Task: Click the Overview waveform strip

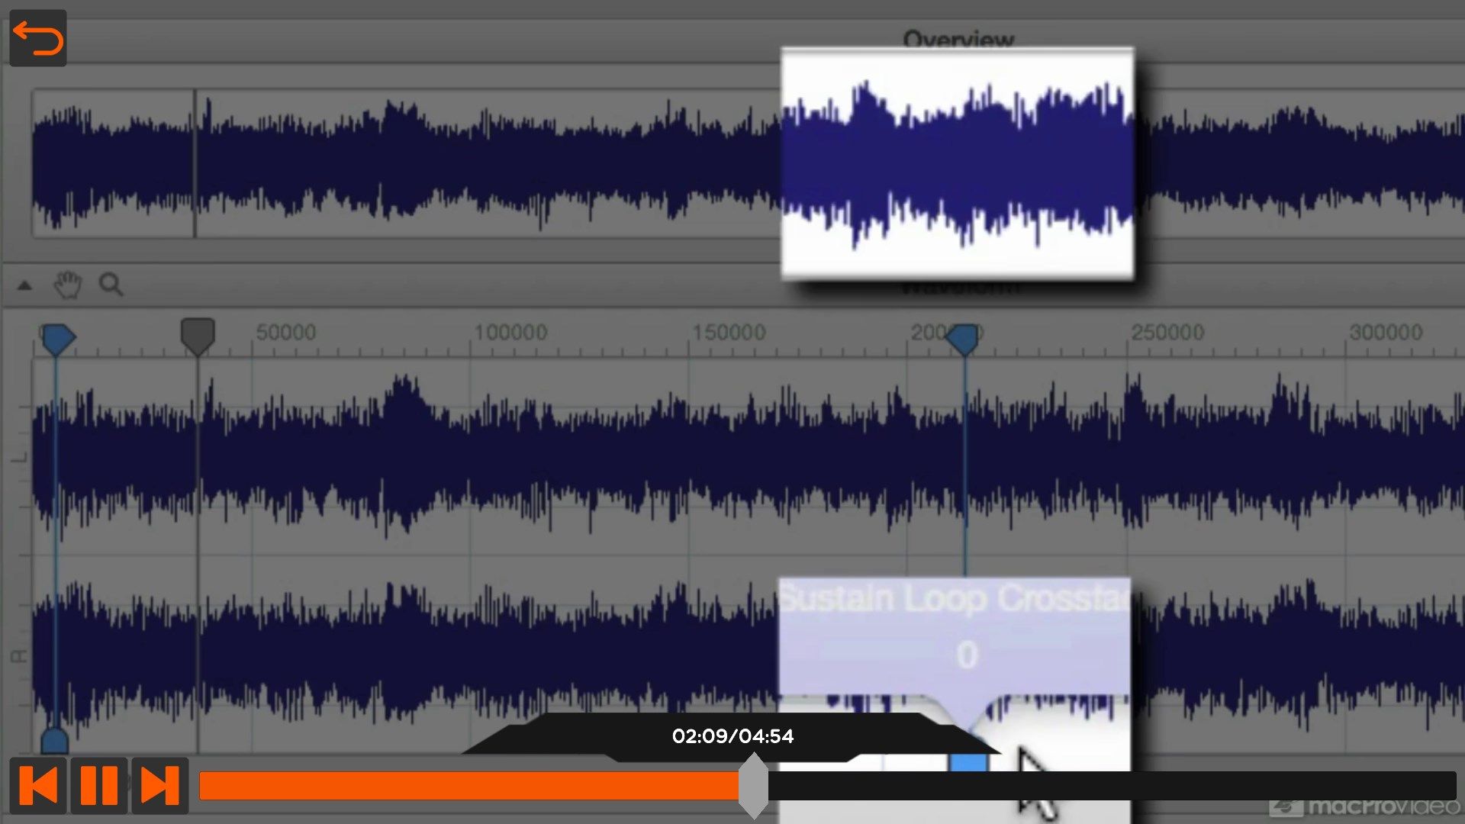Action: 748,163
